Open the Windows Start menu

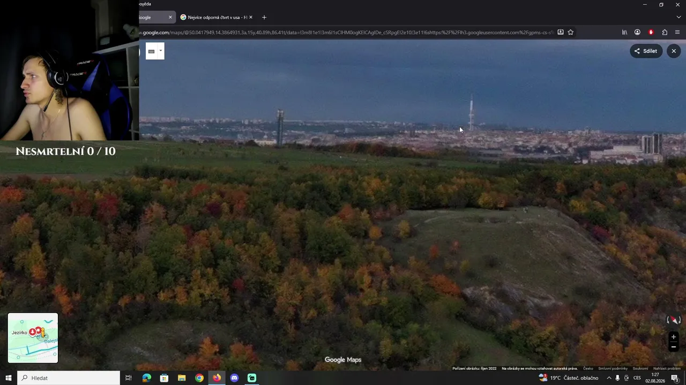[x=8, y=378]
